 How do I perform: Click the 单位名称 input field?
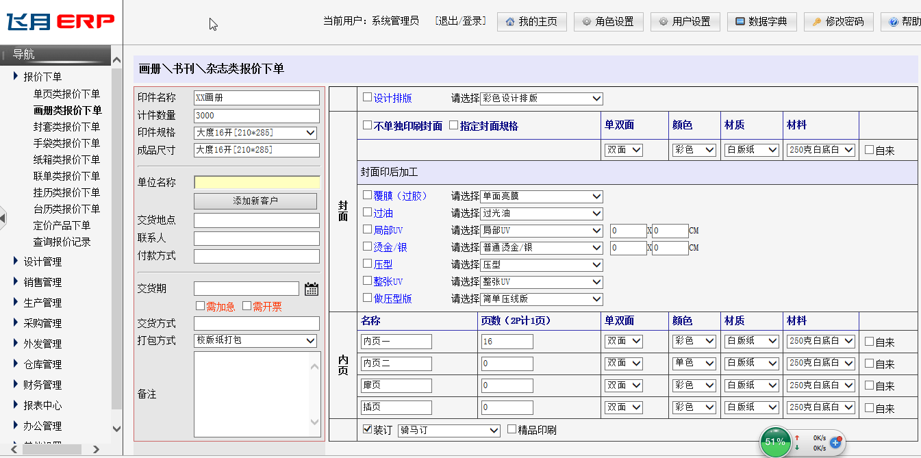(x=257, y=183)
